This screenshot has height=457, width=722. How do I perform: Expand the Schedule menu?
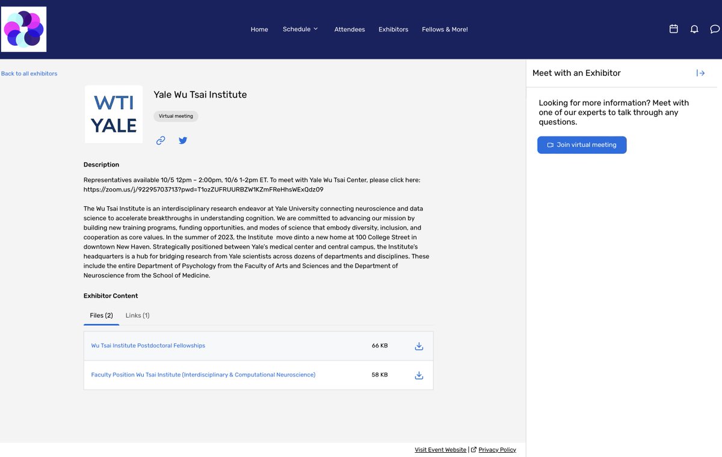tap(300, 29)
